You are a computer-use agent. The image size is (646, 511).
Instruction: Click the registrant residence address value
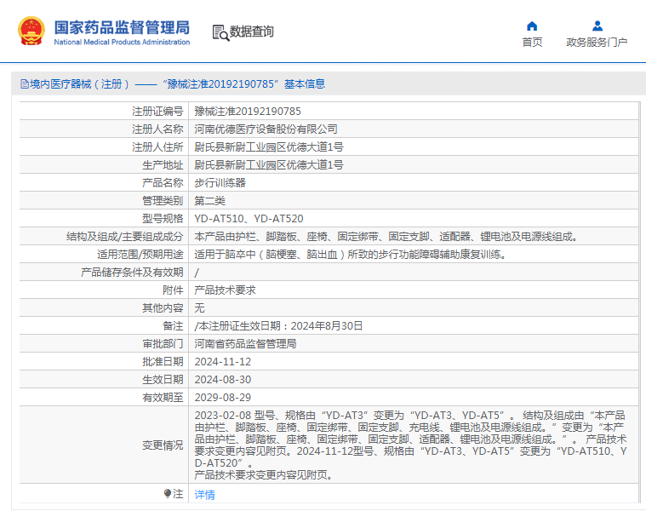coord(269,147)
